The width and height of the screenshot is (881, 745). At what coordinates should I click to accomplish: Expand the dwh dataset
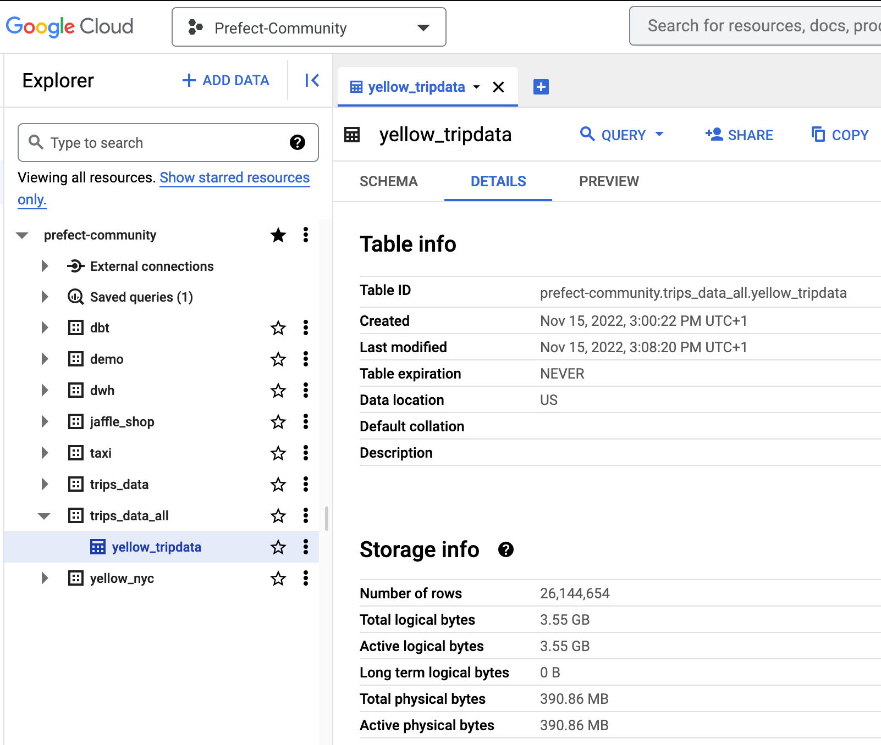coord(45,391)
